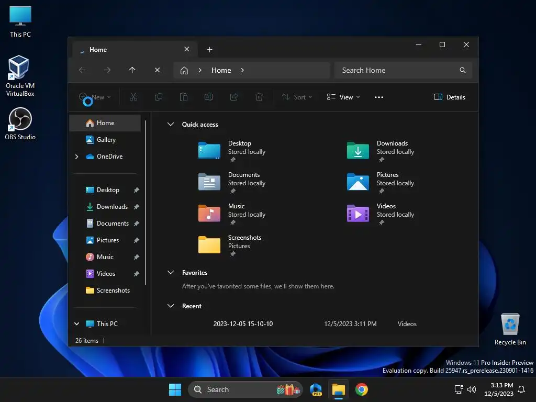The width and height of the screenshot is (536, 402).
Task: Go up one folder level arrow
Action: (x=132, y=70)
